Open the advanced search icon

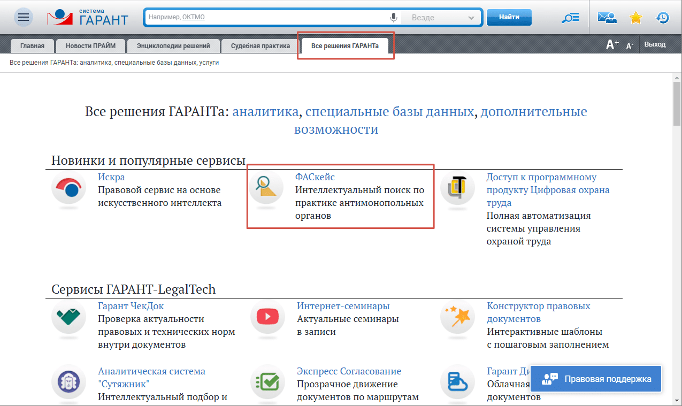pyautogui.click(x=570, y=18)
